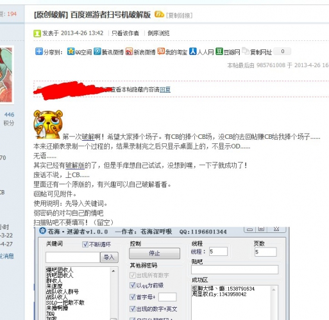Share to 腾讯微博 icon
Viewport: 329px width, 320px height.
click(x=97, y=51)
